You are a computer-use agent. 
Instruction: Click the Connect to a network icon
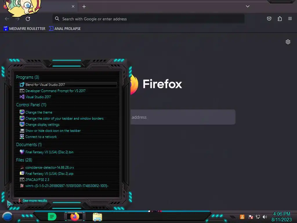[22, 136]
